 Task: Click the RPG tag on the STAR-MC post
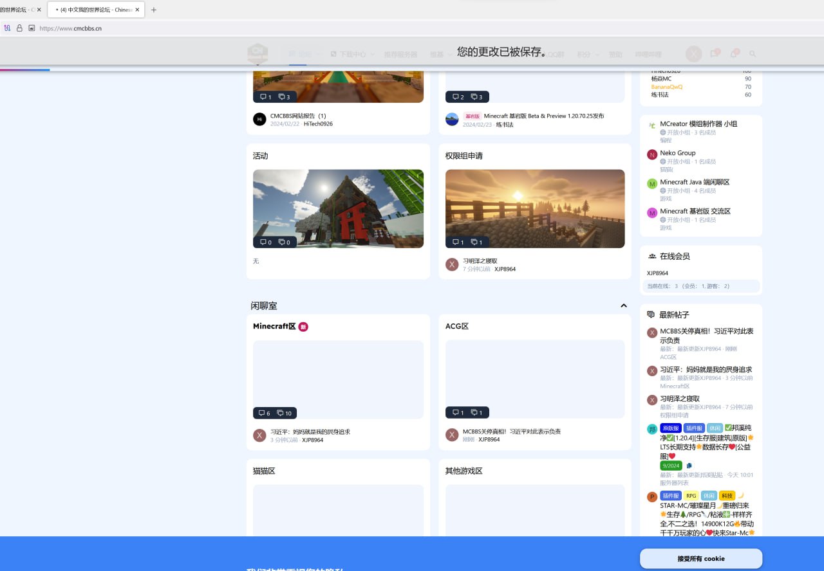point(691,496)
